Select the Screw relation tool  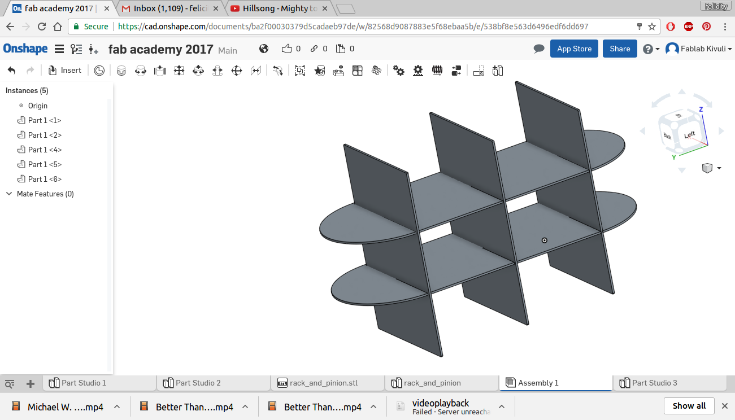[437, 71]
